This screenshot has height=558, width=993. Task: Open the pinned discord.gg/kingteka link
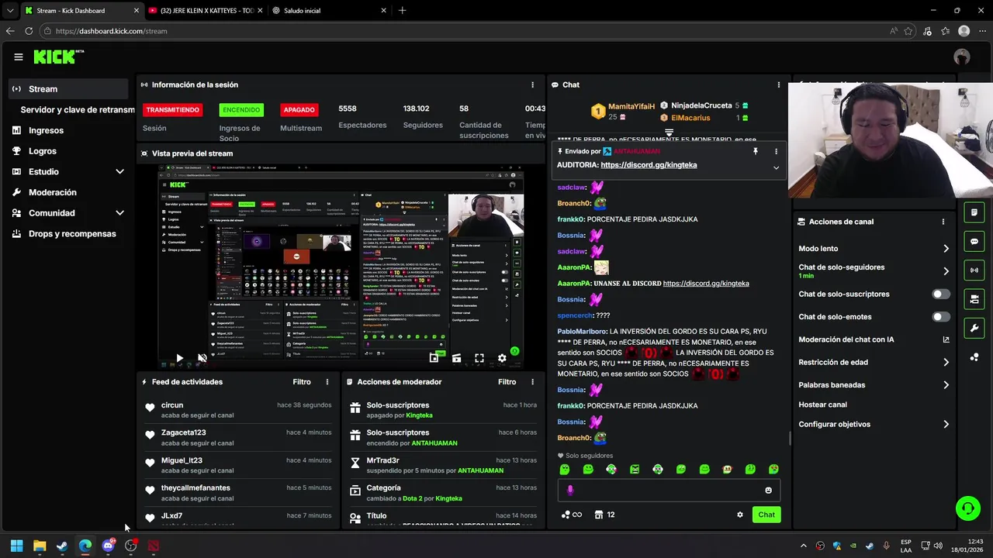click(x=649, y=165)
